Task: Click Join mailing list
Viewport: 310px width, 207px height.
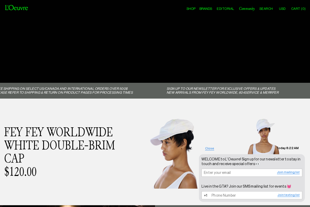Action: pyautogui.click(x=288, y=172)
